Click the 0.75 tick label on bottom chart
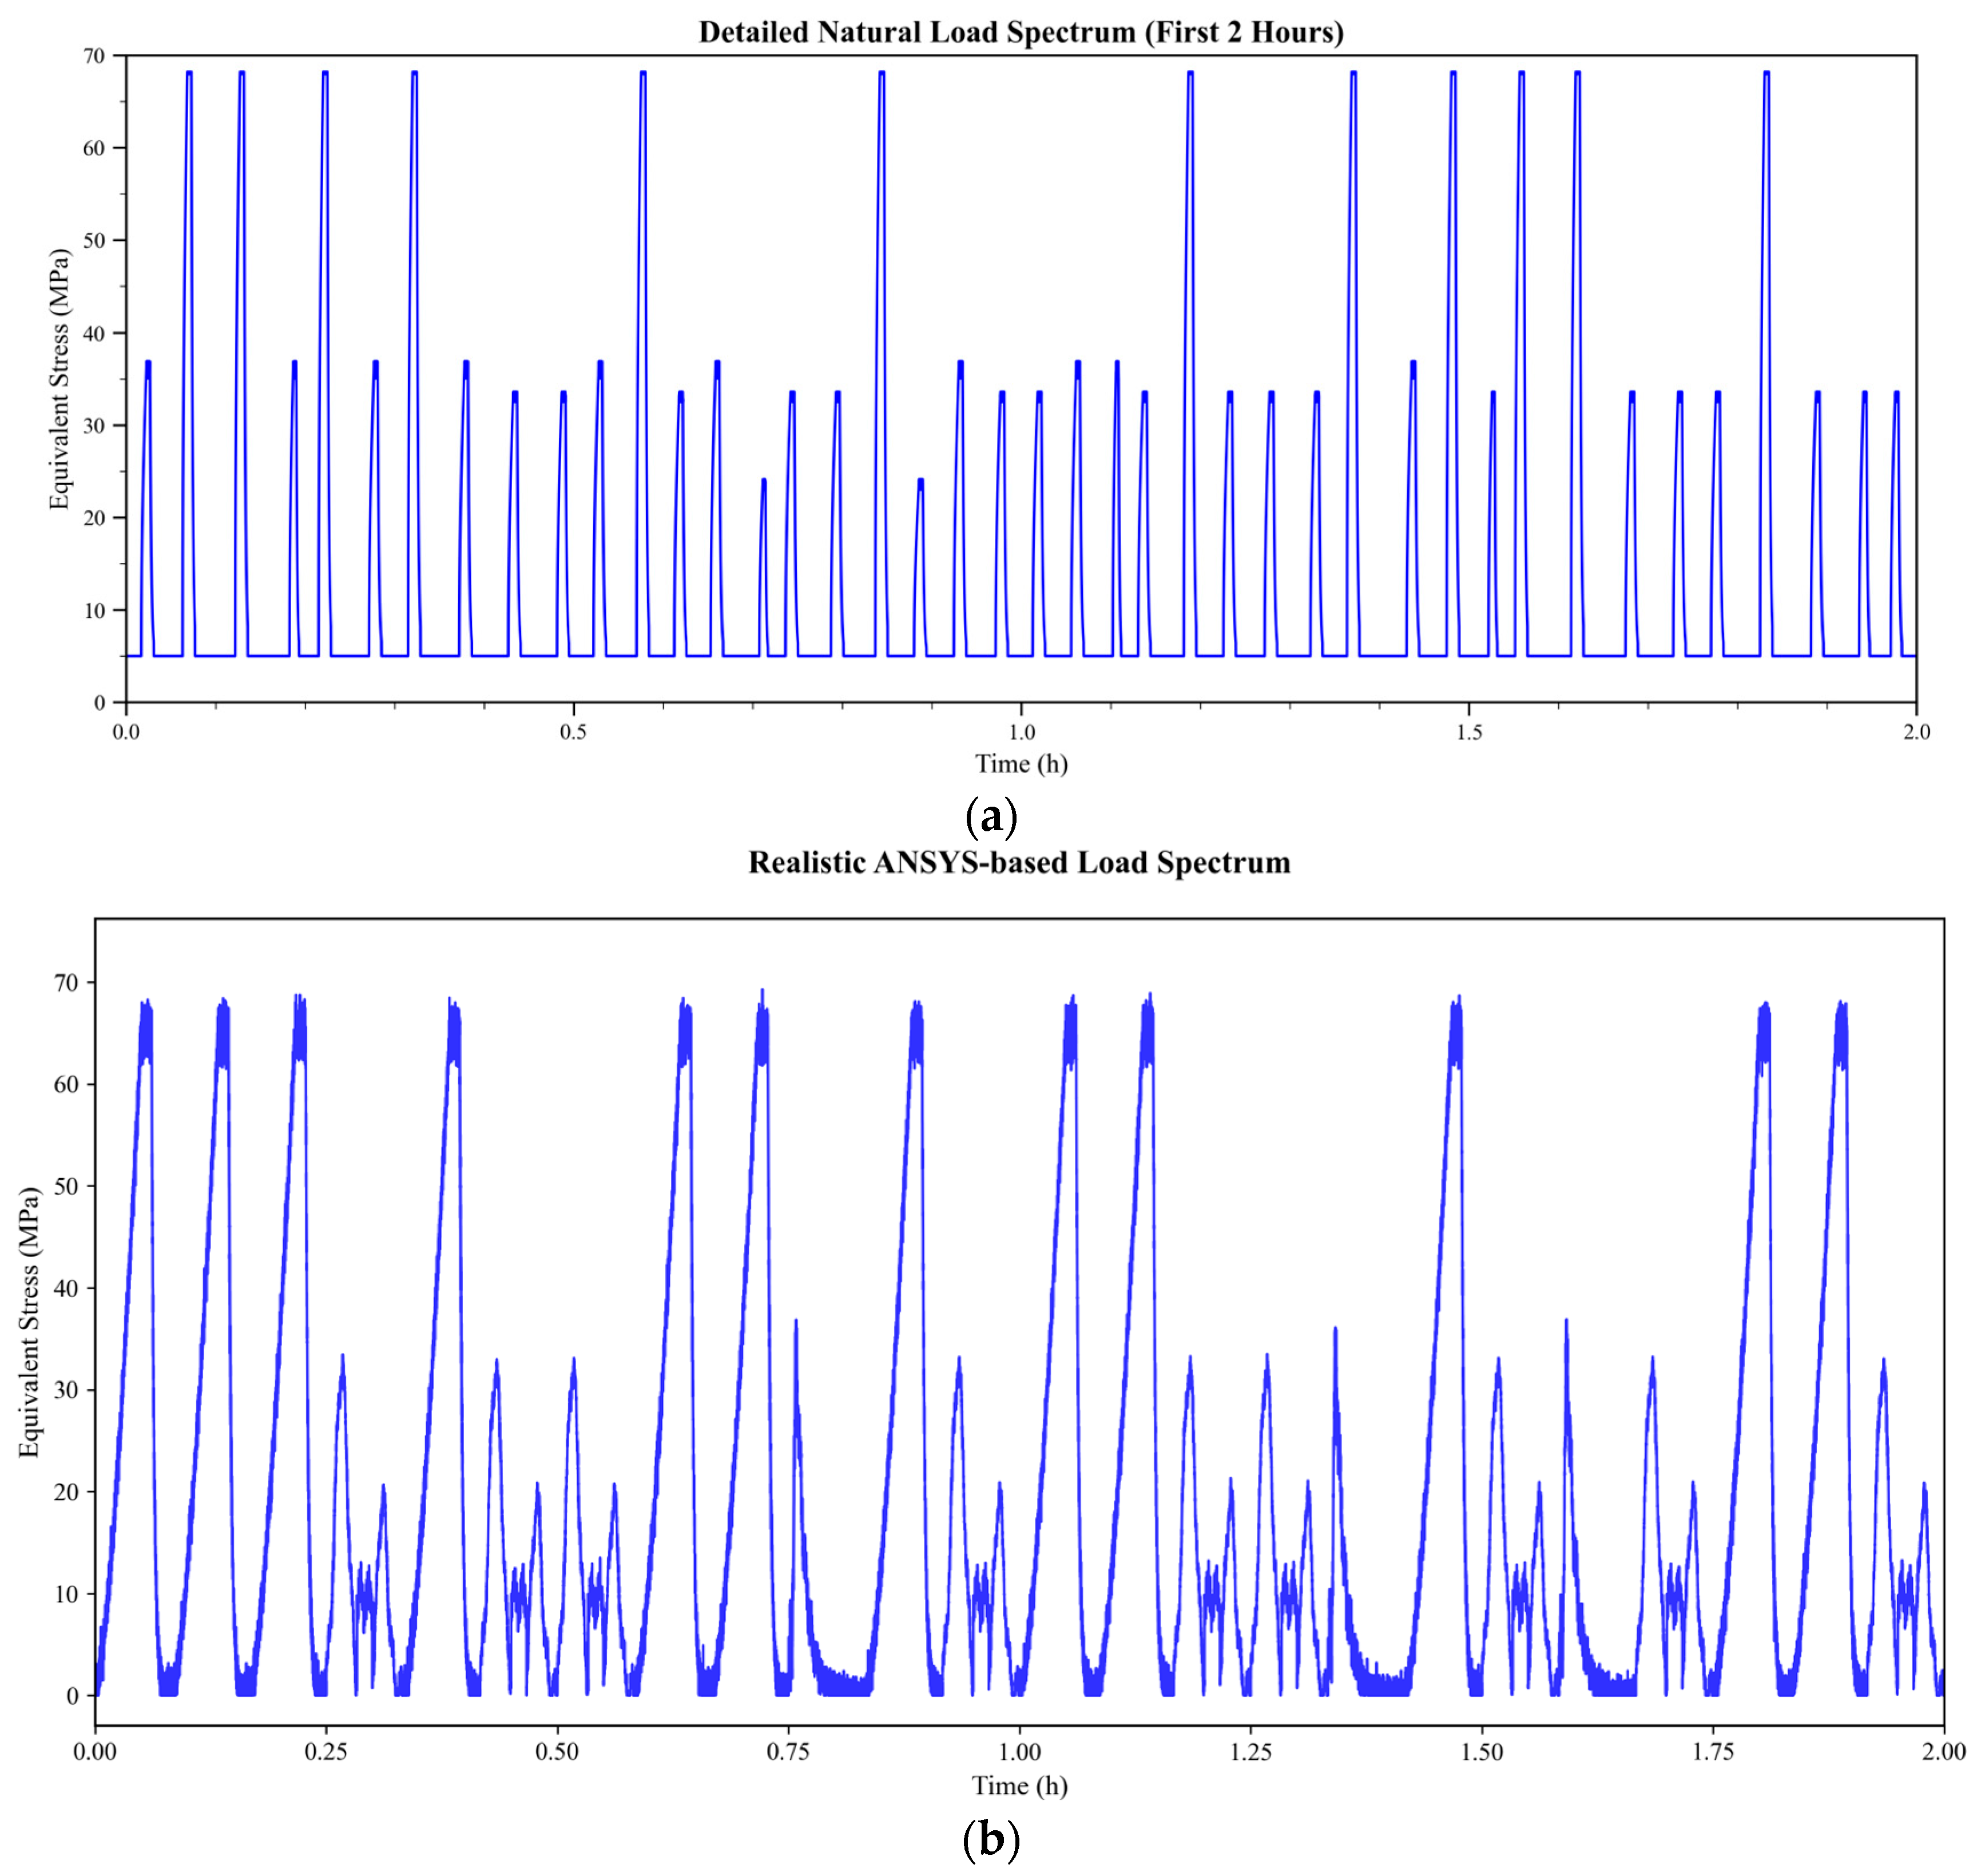Image resolution: width=1985 pixels, height=1876 pixels. point(788,1751)
